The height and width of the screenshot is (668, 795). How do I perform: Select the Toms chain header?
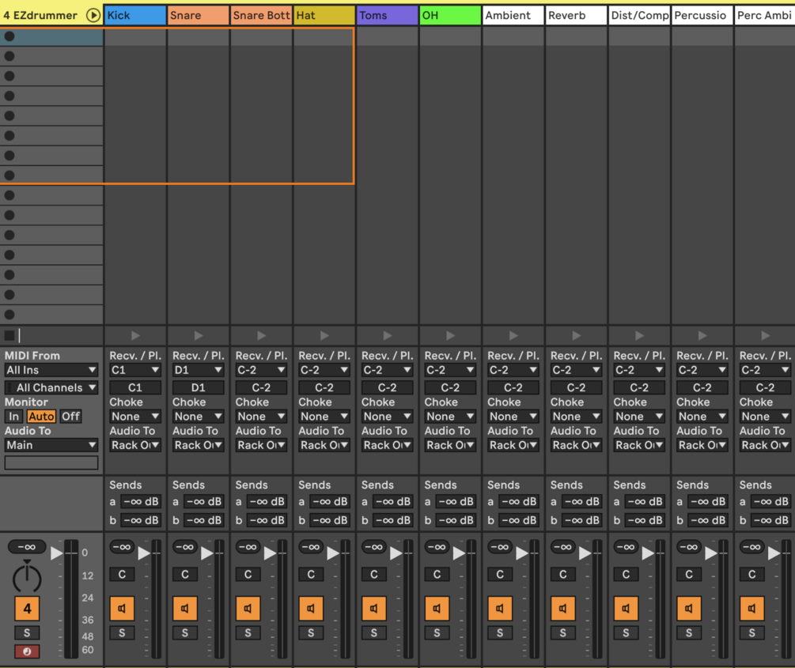tap(388, 15)
